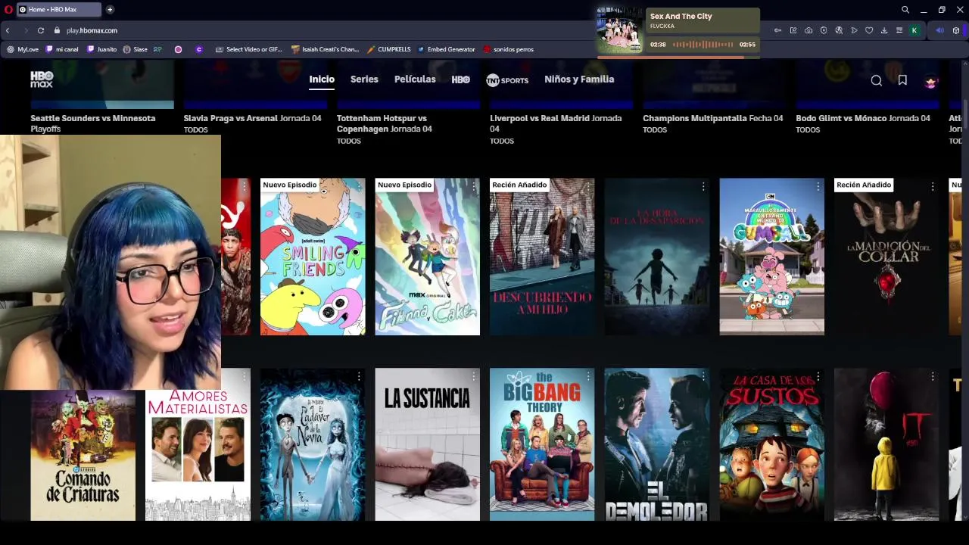Open the TNT Sports tab

507,79
